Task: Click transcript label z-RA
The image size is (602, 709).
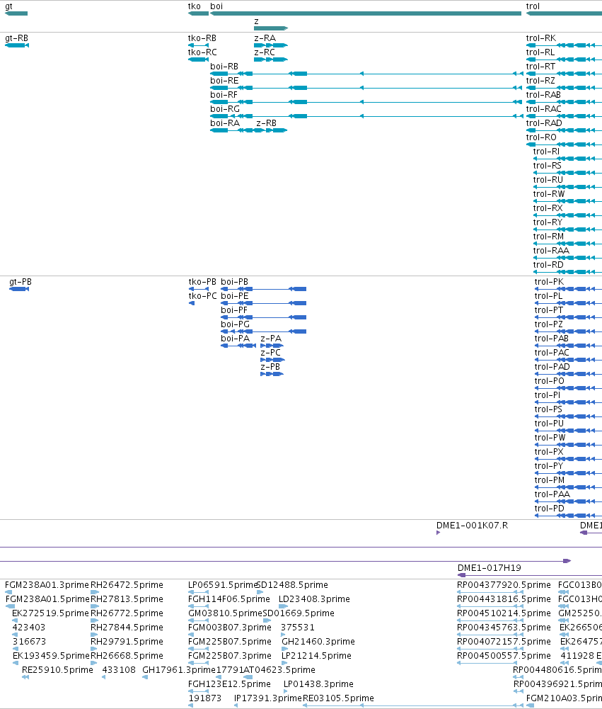Action: pos(265,38)
